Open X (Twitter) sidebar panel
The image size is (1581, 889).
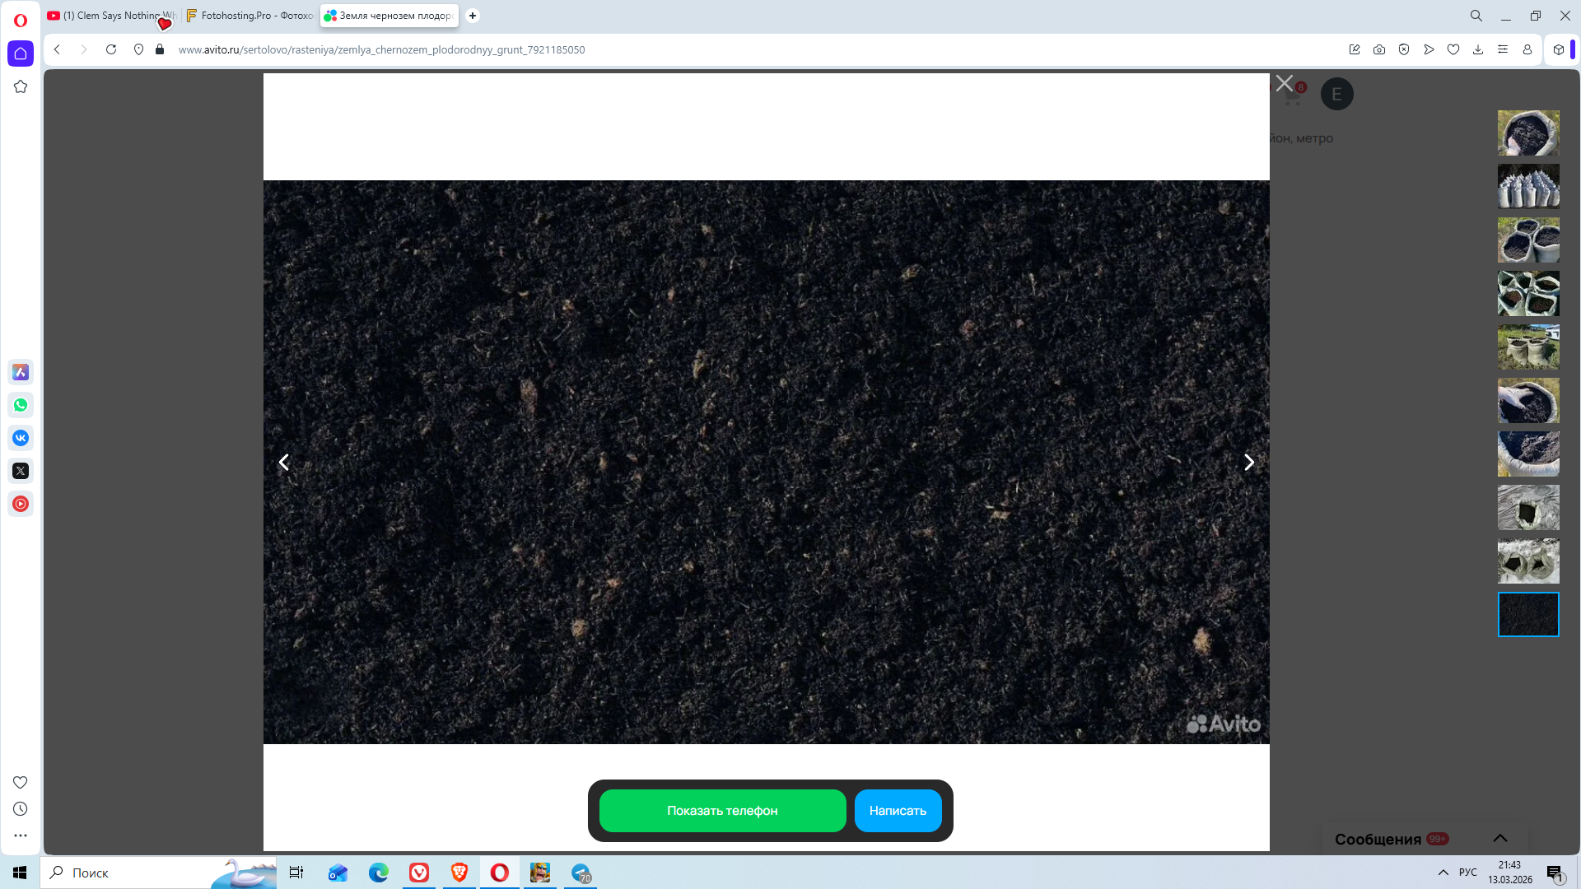pos(21,471)
